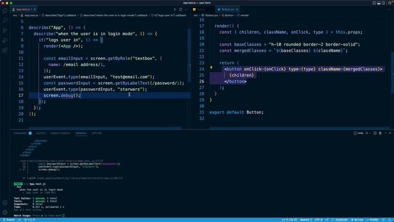Toggle primary sidebar layout icon in title bar
The width and height of the screenshot is (394, 222).
374,2
